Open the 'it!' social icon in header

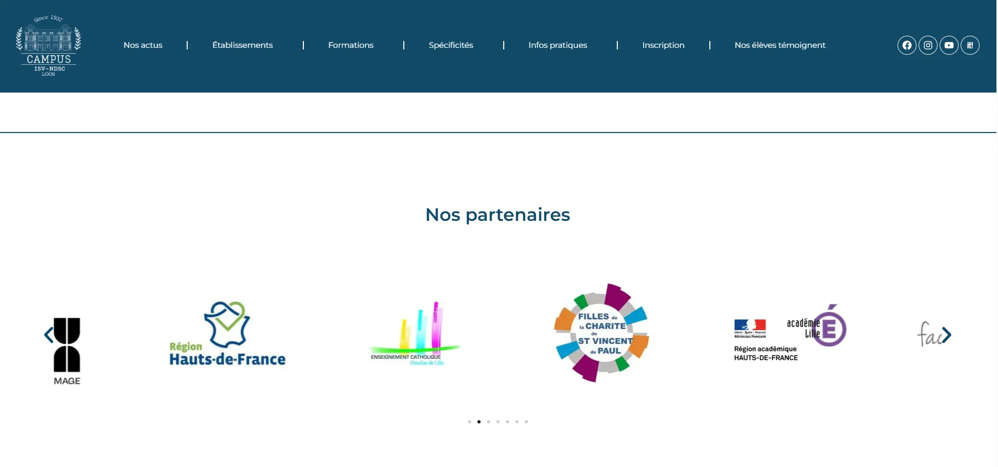pos(970,45)
